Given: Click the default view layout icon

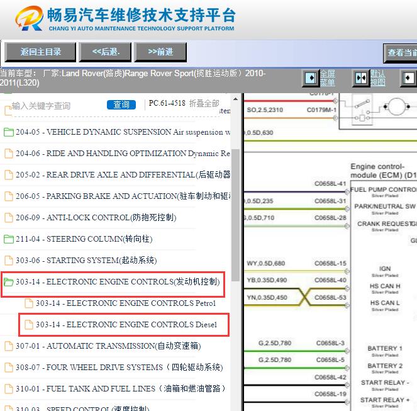Looking at the screenshot, I should 361,78.
